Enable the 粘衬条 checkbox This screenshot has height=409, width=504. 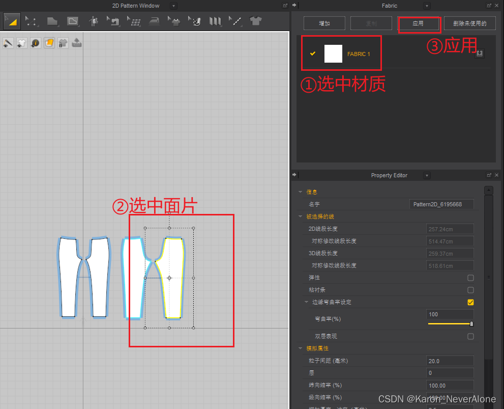coord(470,290)
